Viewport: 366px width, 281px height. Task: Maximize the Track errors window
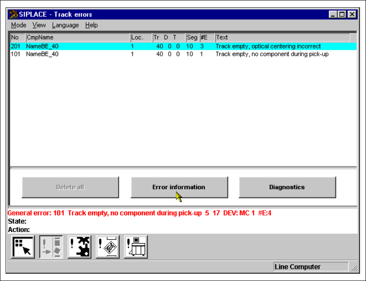coord(342,15)
